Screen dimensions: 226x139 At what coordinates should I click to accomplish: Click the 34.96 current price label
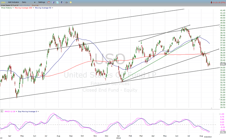pyautogui.click(x=223, y=64)
